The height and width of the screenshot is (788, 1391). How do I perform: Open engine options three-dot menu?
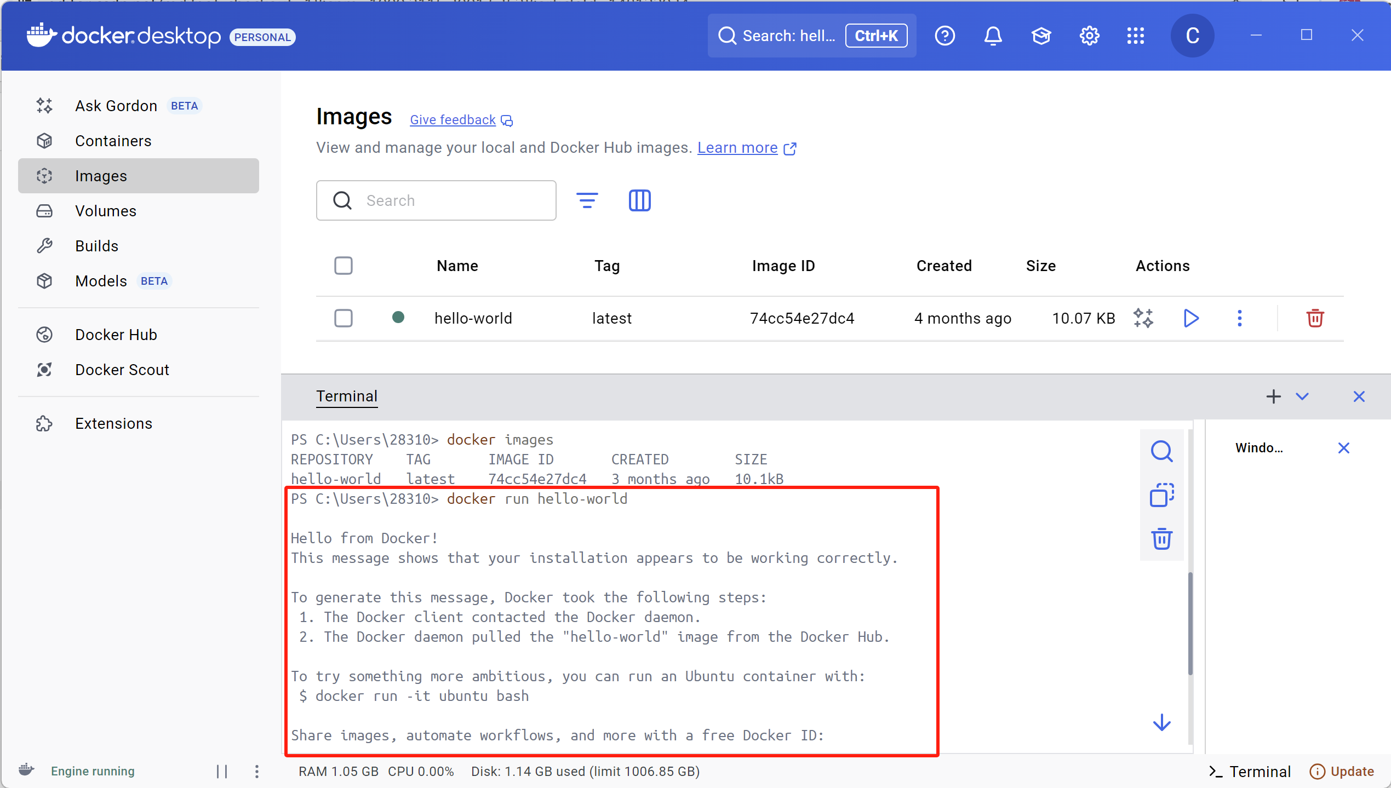pos(257,771)
